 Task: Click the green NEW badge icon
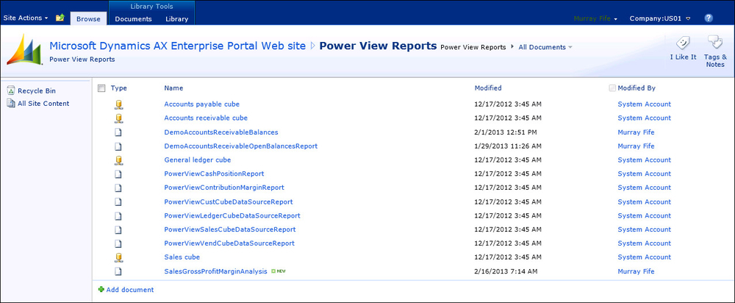[278, 271]
